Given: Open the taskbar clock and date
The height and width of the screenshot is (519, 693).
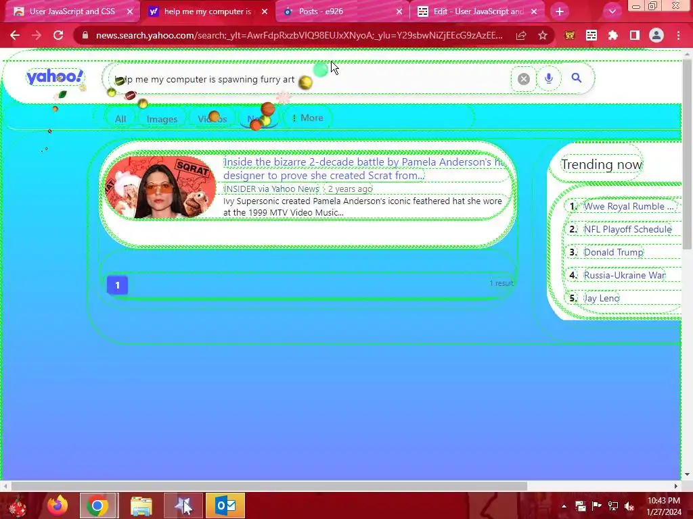Looking at the screenshot, I should (664, 506).
